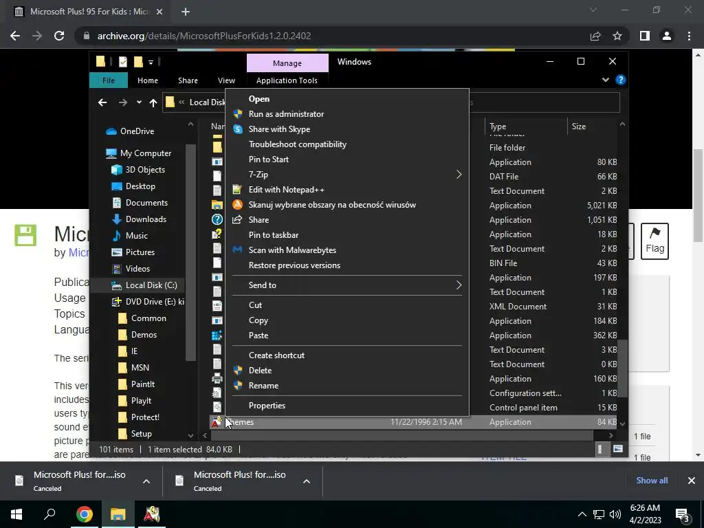Click the Chrome address bar URL
The width and height of the screenshot is (704, 528).
(x=204, y=36)
